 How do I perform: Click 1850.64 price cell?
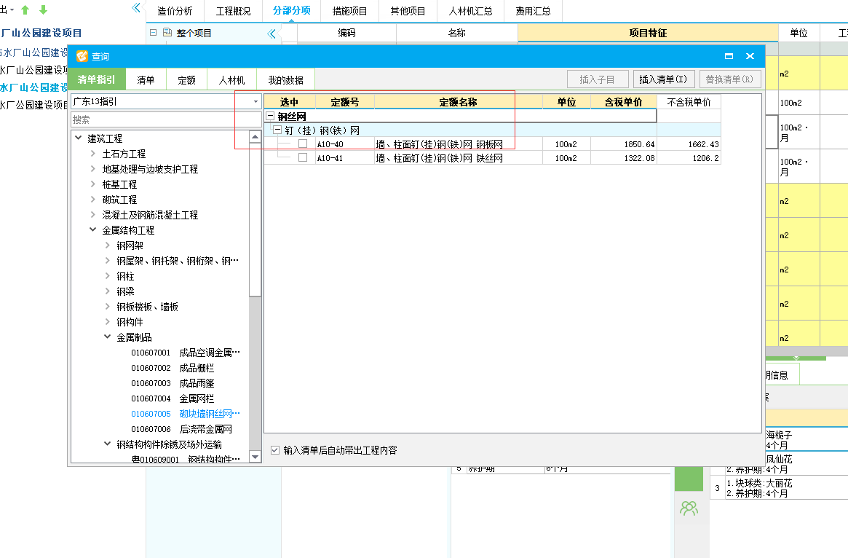tap(624, 144)
